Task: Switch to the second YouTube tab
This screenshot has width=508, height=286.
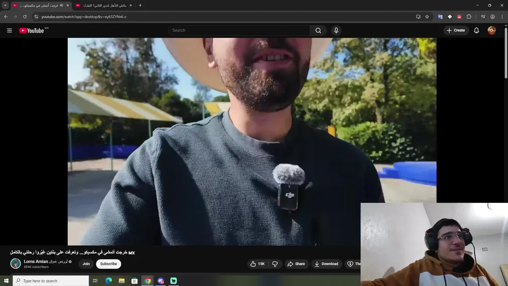Action: (103, 5)
